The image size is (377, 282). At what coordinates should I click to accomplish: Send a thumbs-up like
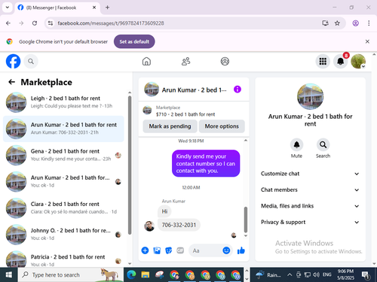[241, 250]
